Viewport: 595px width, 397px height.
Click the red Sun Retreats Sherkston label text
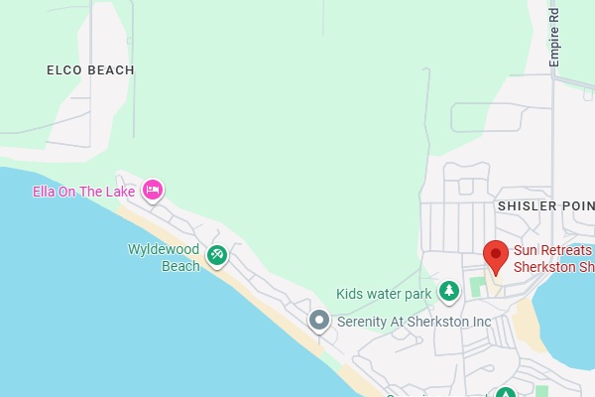(554, 259)
